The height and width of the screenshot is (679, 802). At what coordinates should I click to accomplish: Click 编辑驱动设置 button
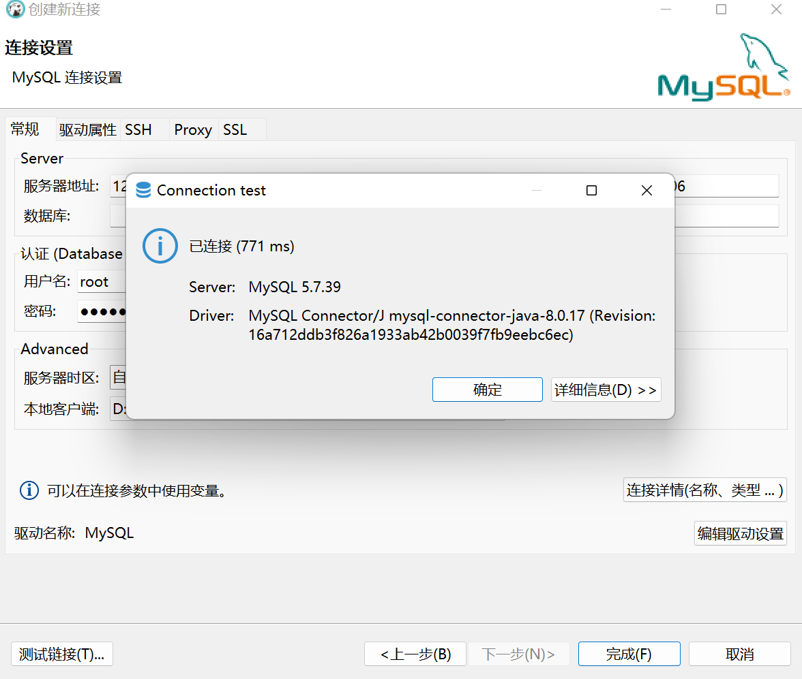pyautogui.click(x=740, y=533)
